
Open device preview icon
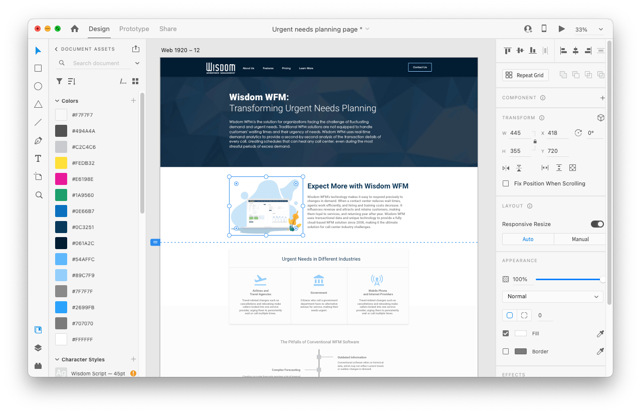click(x=544, y=29)
